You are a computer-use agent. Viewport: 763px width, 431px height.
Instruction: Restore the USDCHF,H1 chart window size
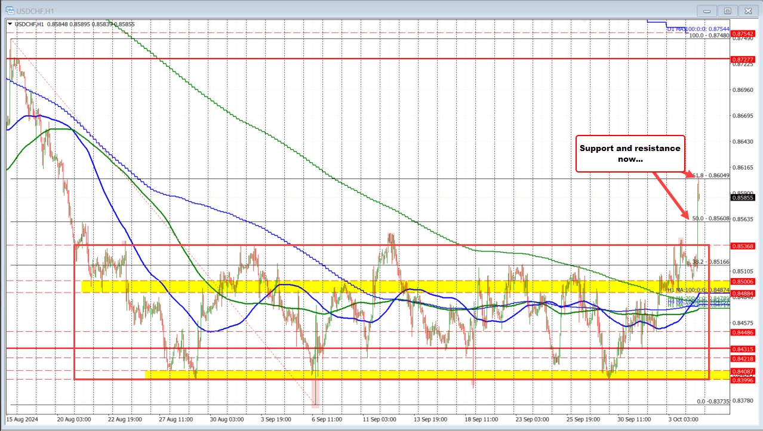click(x=727, y=10)
